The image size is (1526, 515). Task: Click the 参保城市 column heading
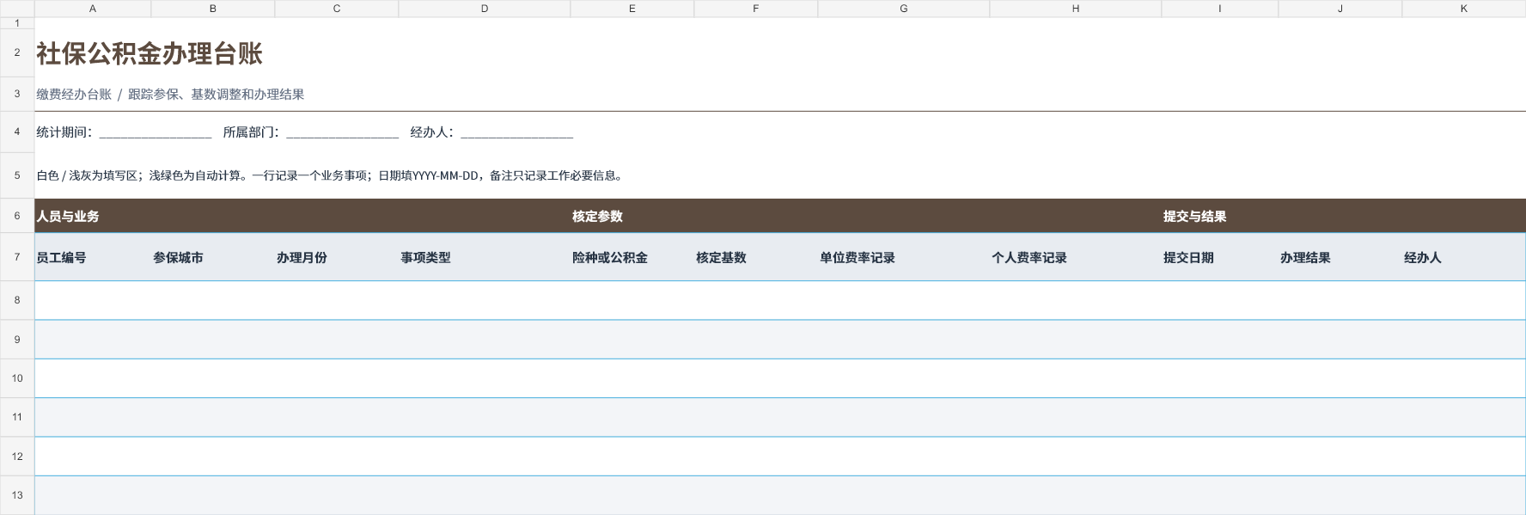point(178,258)
